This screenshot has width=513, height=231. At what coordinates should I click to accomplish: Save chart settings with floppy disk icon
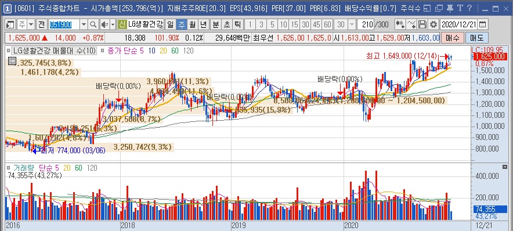pos(422,24)
